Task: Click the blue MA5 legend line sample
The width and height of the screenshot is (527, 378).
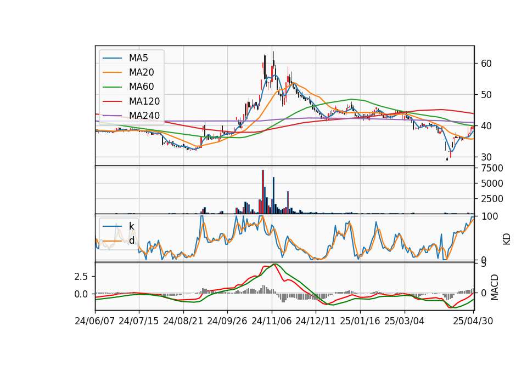Action: tap(112, 58)
